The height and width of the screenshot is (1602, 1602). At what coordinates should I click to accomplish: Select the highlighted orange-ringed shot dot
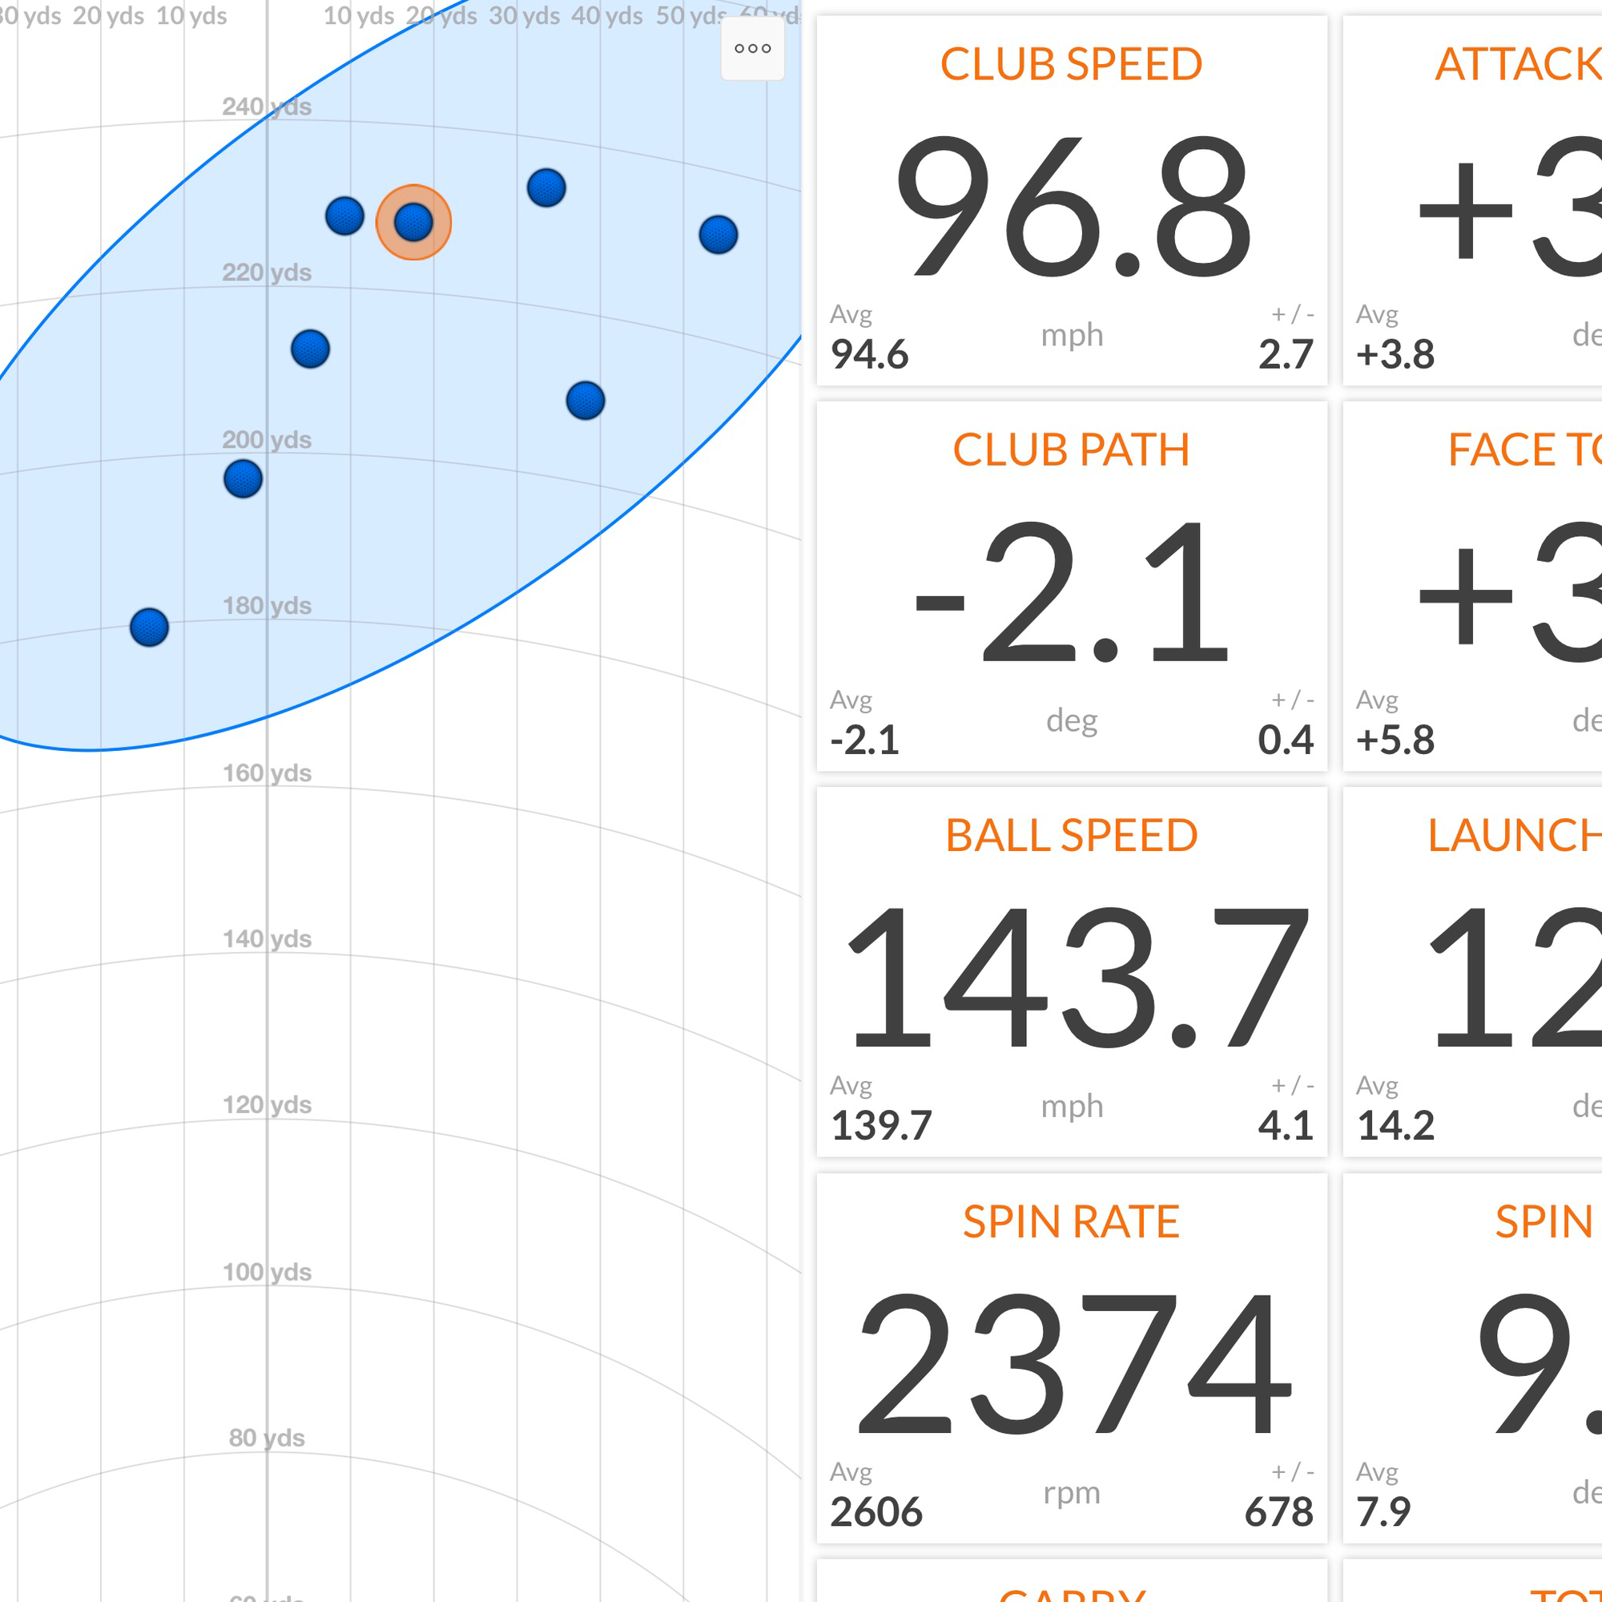coord(414,222)
